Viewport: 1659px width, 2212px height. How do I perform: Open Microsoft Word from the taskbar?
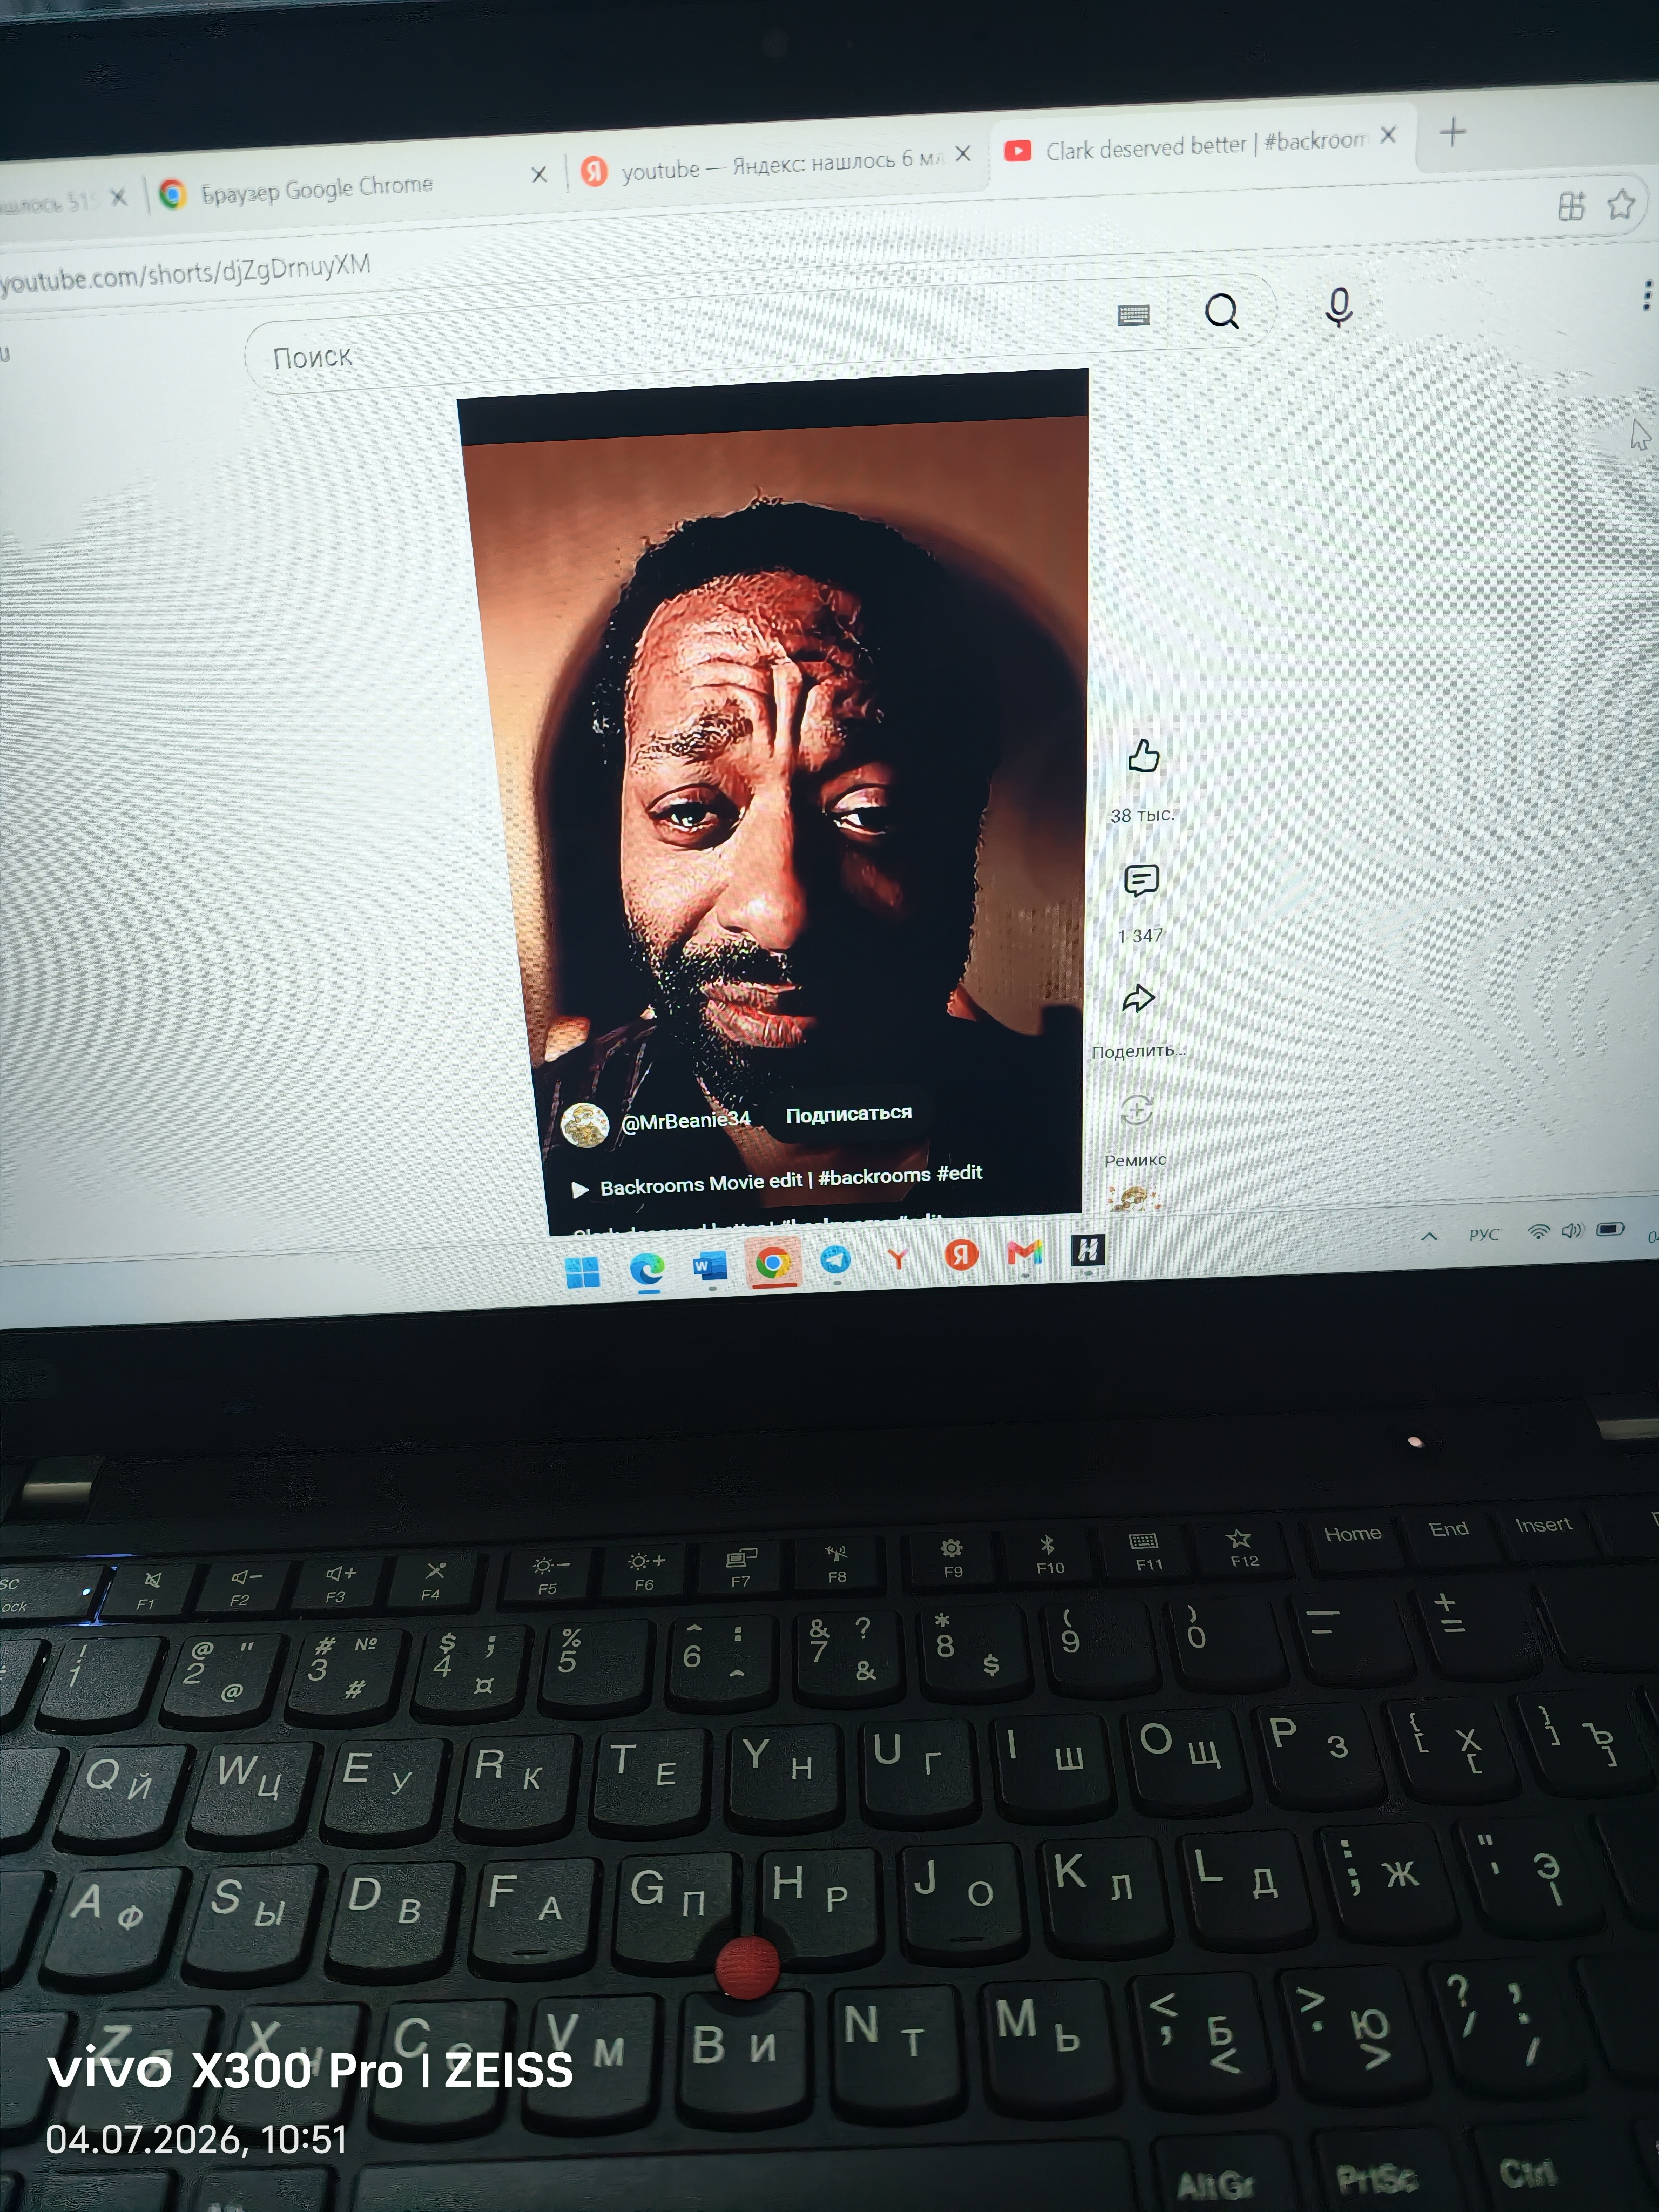point(710,1266)
